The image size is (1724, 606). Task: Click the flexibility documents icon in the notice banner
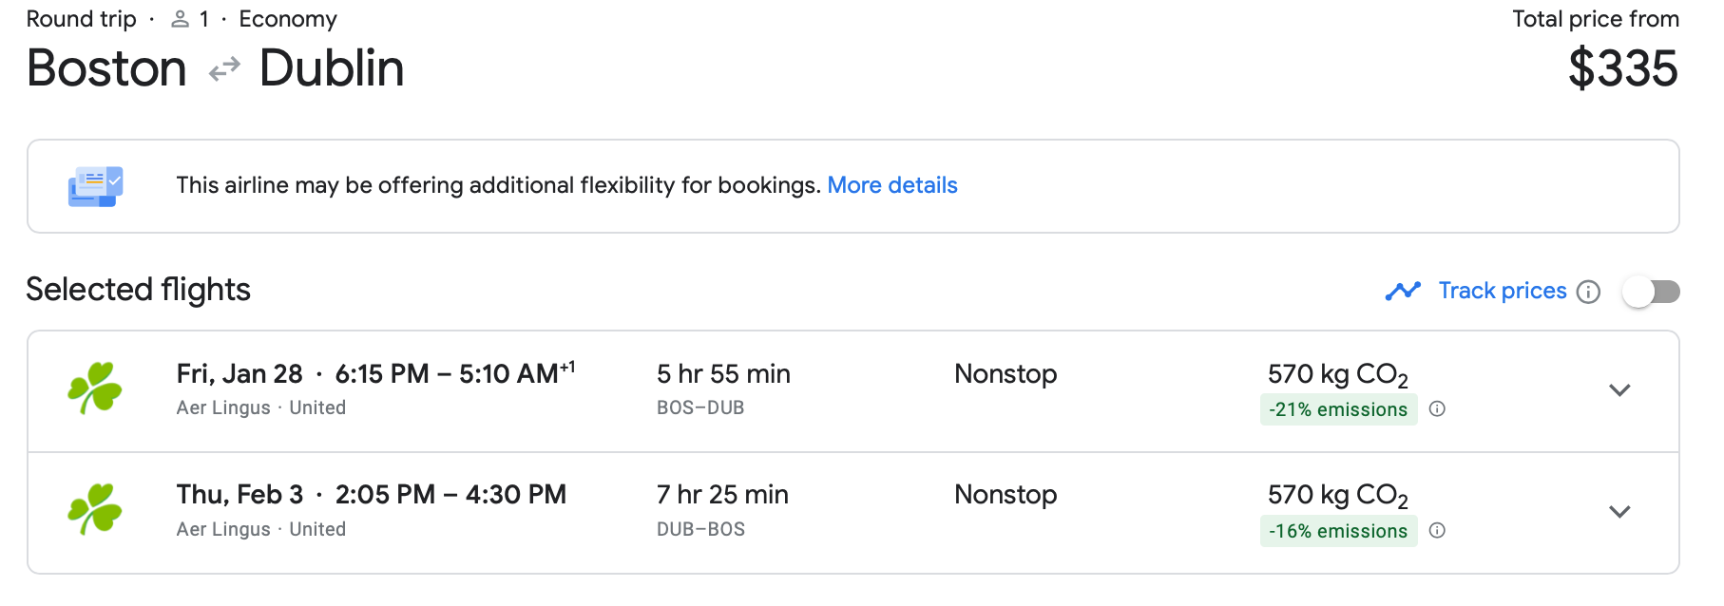(x=95, y=186)
